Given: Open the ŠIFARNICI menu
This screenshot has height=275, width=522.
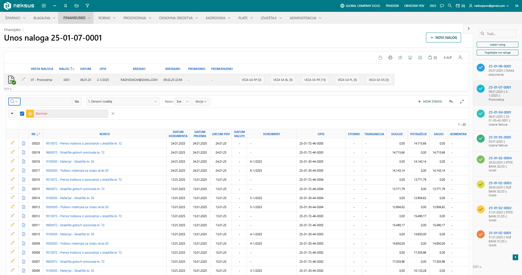Looking at the screenshot, I should [15, 18].
